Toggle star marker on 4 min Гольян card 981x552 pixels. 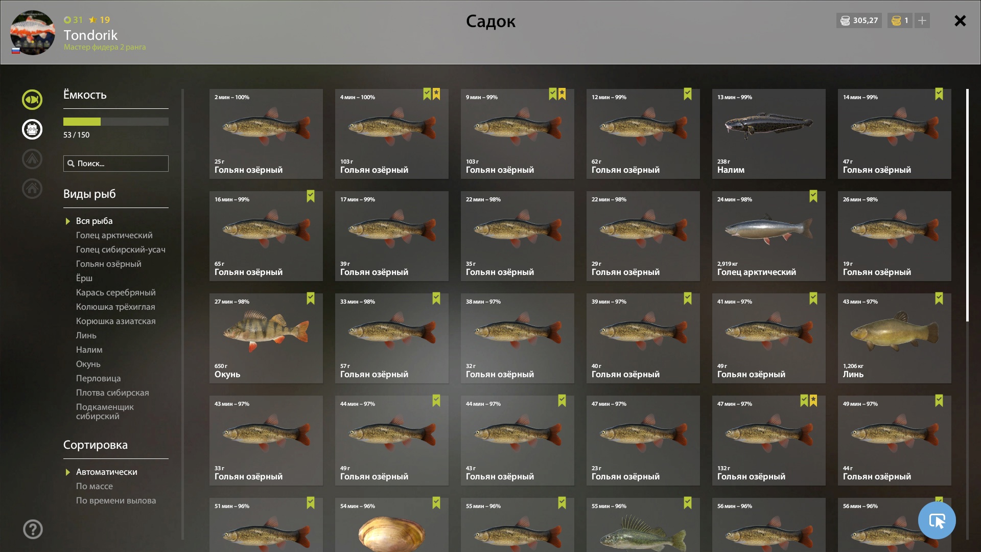[x=436, y=94]
